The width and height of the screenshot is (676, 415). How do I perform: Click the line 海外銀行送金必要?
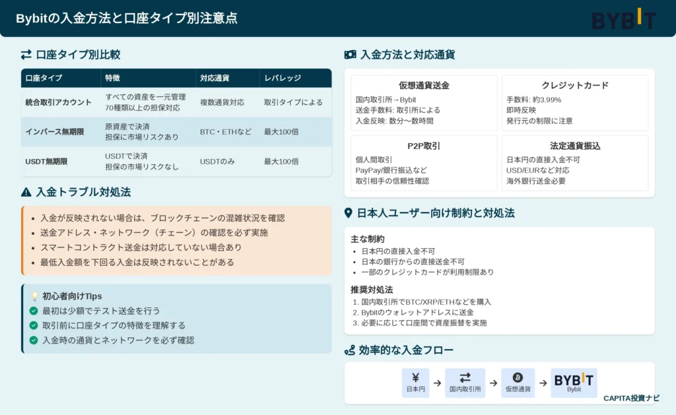[x=536, y=181]
